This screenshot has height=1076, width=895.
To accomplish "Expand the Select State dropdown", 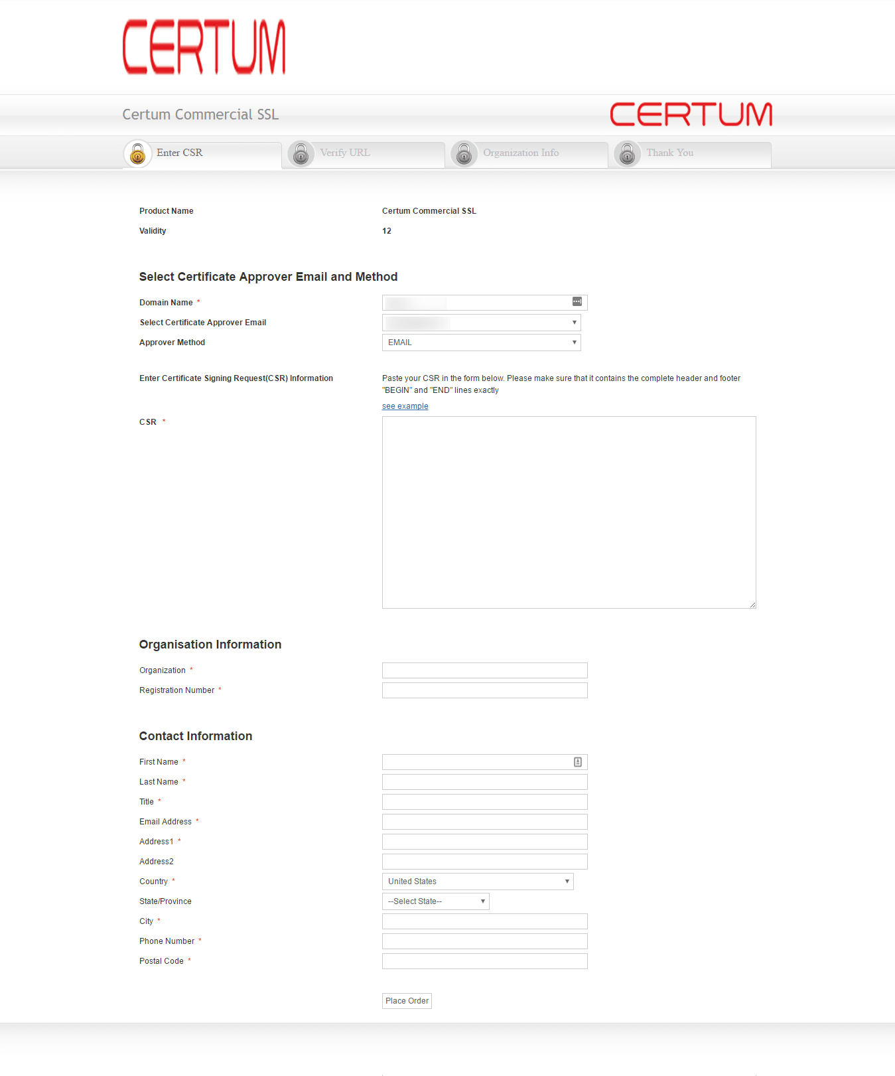I will [435, 901].
